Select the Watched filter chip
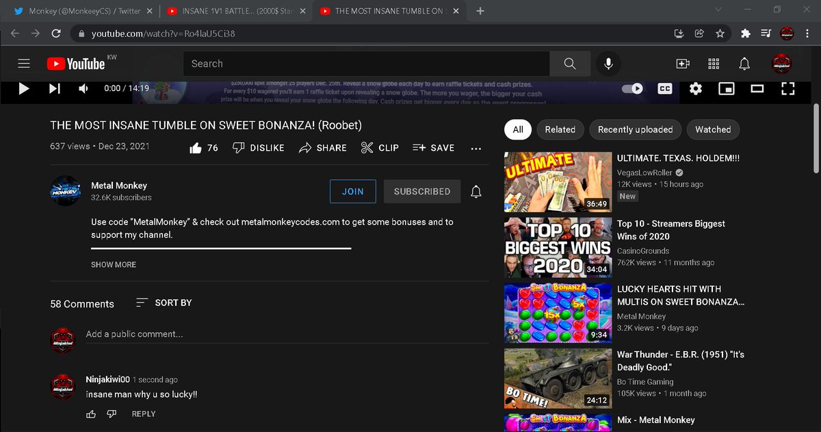Image resolution: width=821 pixels, height=432 pixels. pyautogui.click(x=713, y=129)
